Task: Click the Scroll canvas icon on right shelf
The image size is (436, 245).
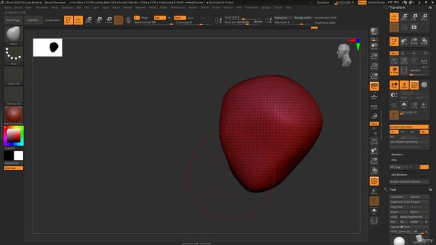Action: pyautogui.click(x=374, y=46)
